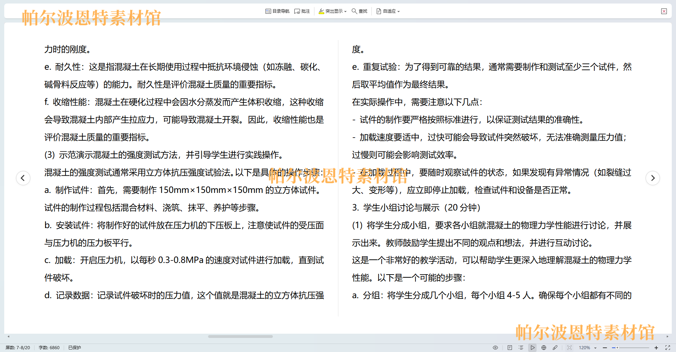This screenshot has width=676, height=352.
Task: Click the scrollbar right arrow
Action: tap(667, 337)
